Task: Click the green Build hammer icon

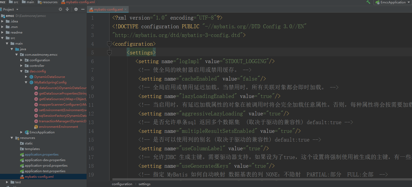Action: click(x=368, y=2)
